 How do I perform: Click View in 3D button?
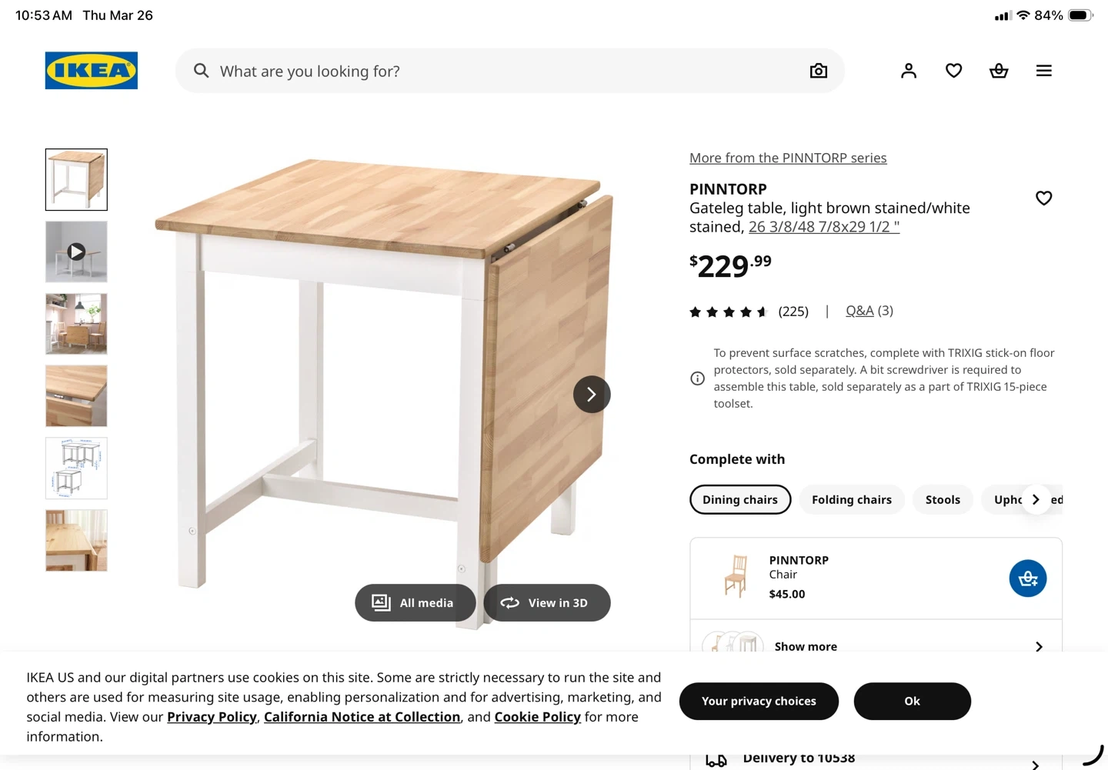click(x=546, y=603)
